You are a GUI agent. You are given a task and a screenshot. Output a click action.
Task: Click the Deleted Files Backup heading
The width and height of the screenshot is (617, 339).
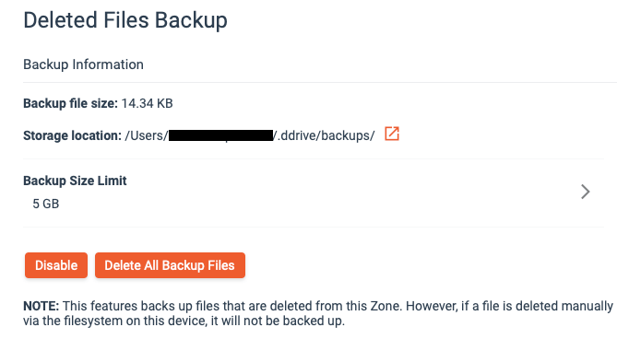coord(125,20)
